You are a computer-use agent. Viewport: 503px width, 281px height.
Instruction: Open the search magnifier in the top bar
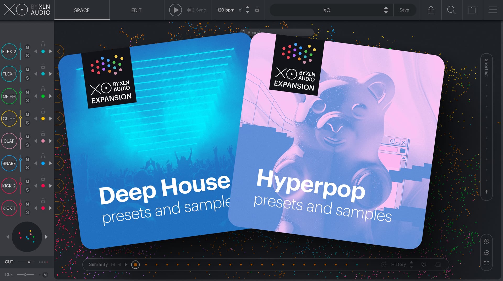coord(451,10)
